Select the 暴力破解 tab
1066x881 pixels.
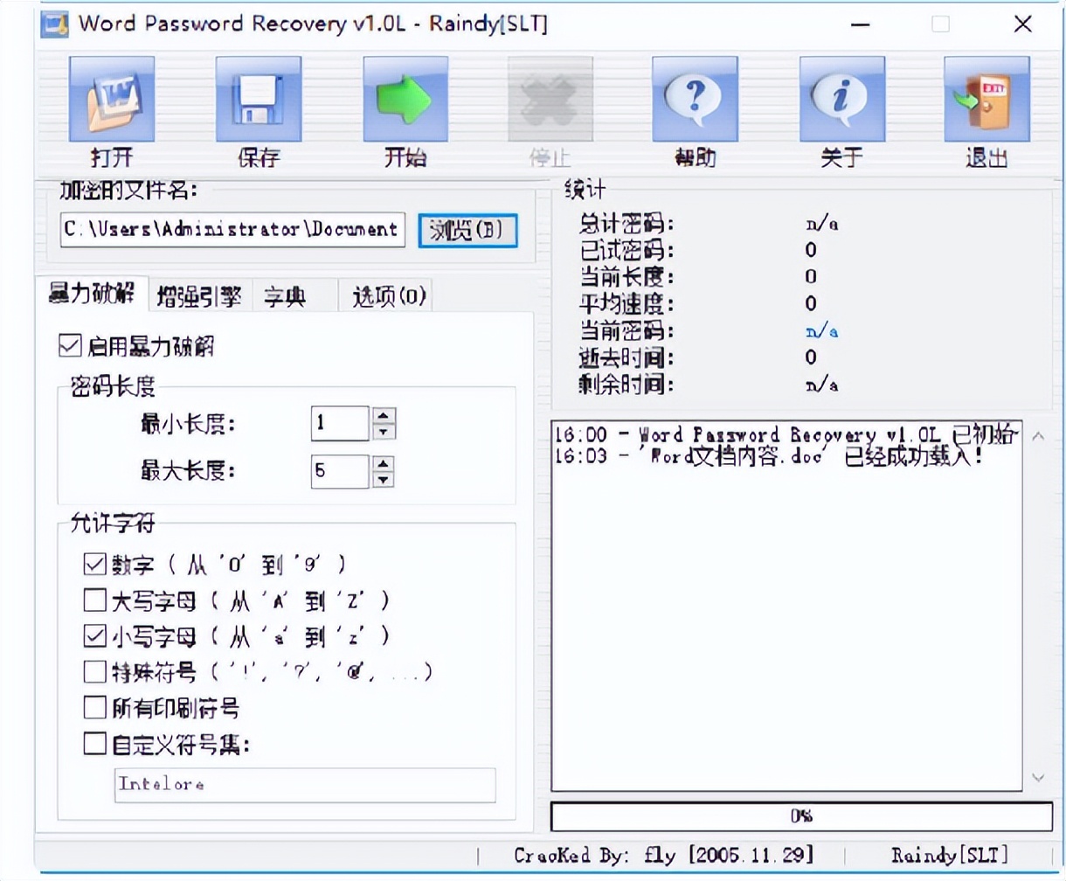[92, 294]
